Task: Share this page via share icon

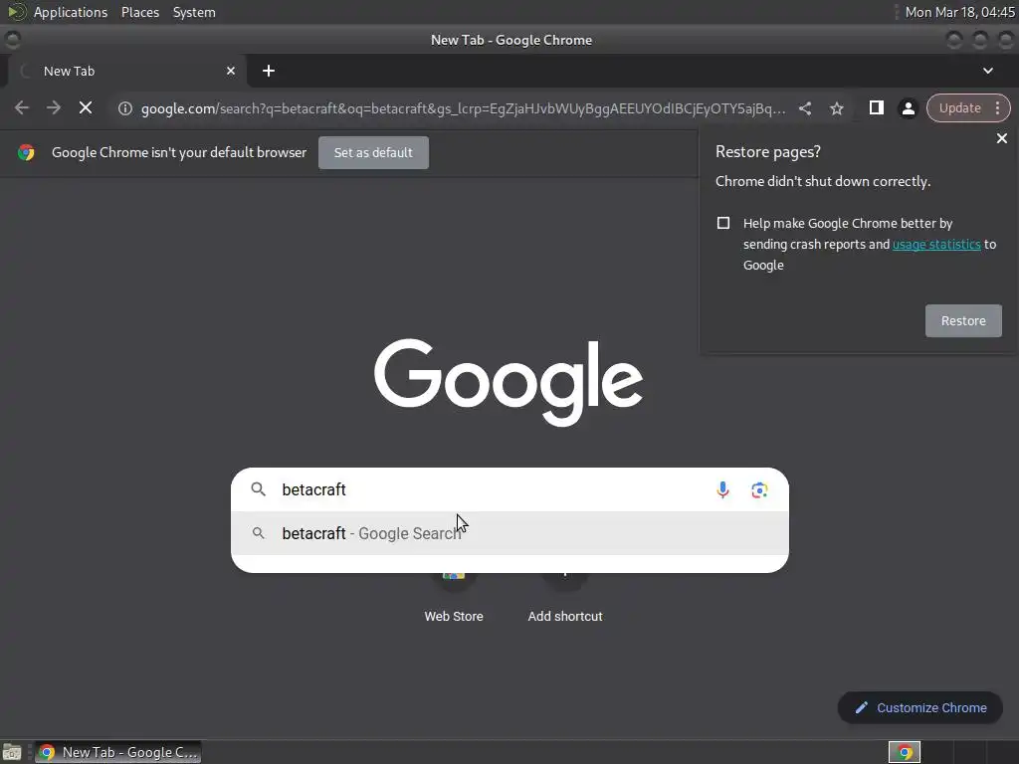Action: click(804, 108)
